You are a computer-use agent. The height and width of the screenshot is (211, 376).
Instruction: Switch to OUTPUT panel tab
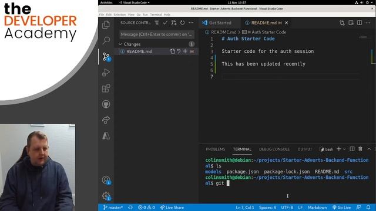point(305,149)
